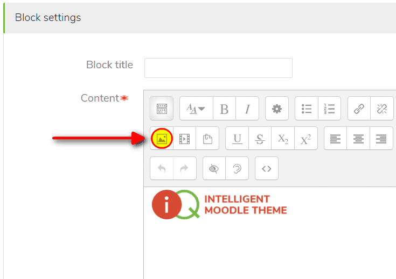
Task: Toggle the toolbar show/hide buttons icon
Action: (162, 109)
